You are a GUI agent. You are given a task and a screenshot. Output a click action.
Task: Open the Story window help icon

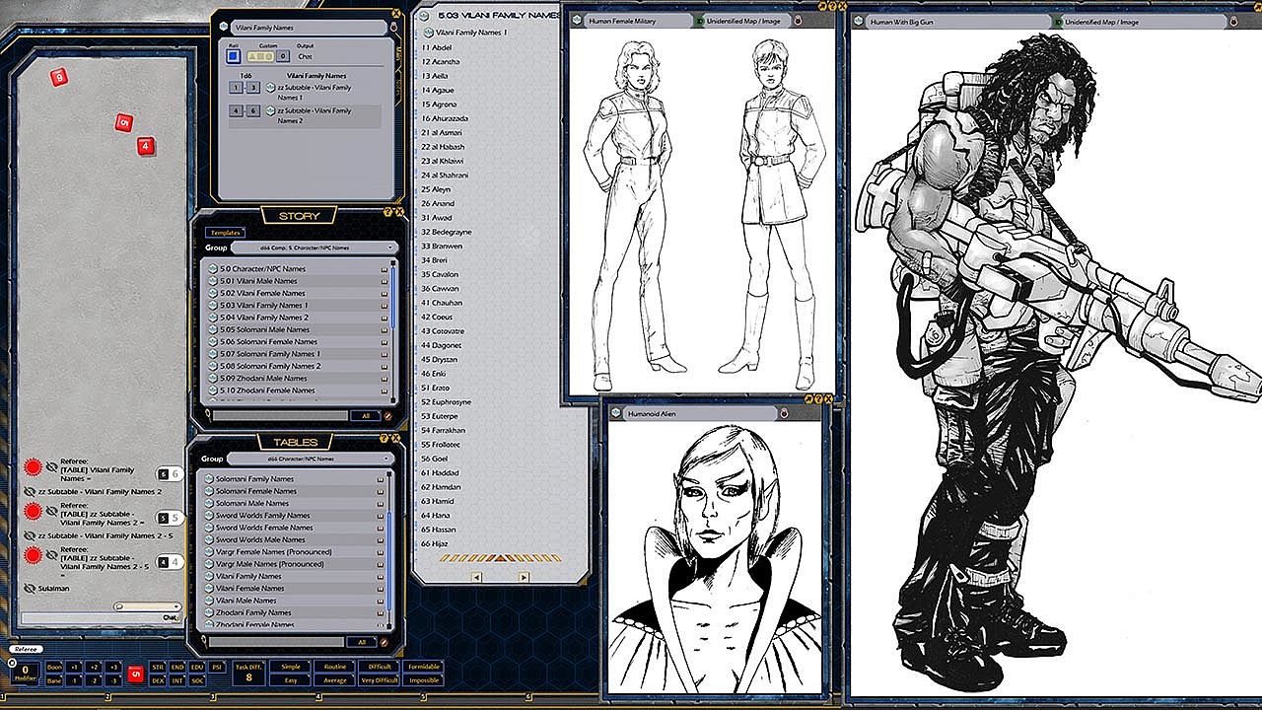[387, 212]
